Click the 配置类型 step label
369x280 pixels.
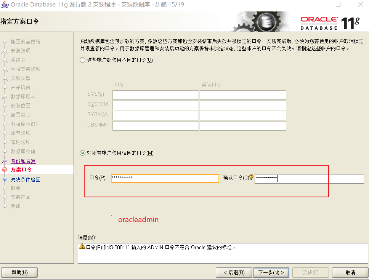tap(21, 115)
